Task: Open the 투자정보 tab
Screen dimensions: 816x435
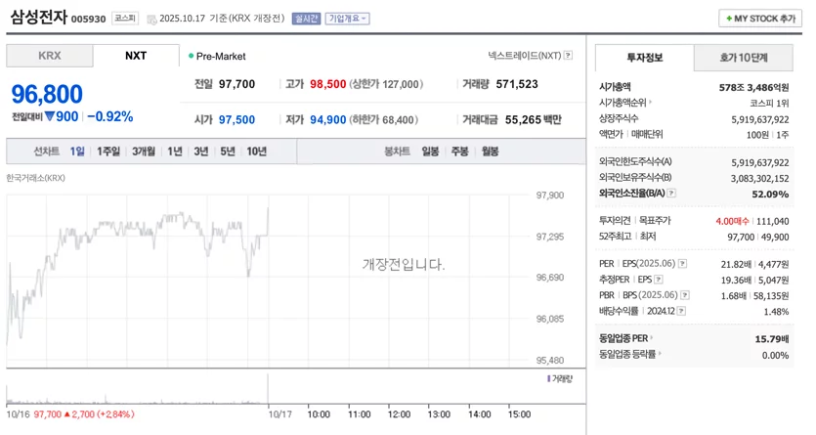Action: point(644,58)
